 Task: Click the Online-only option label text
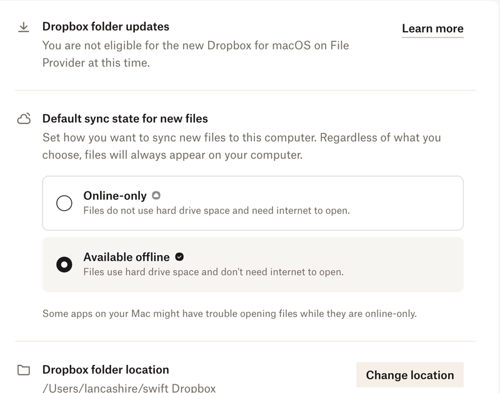pyautogui.click(x=115, y=195)
